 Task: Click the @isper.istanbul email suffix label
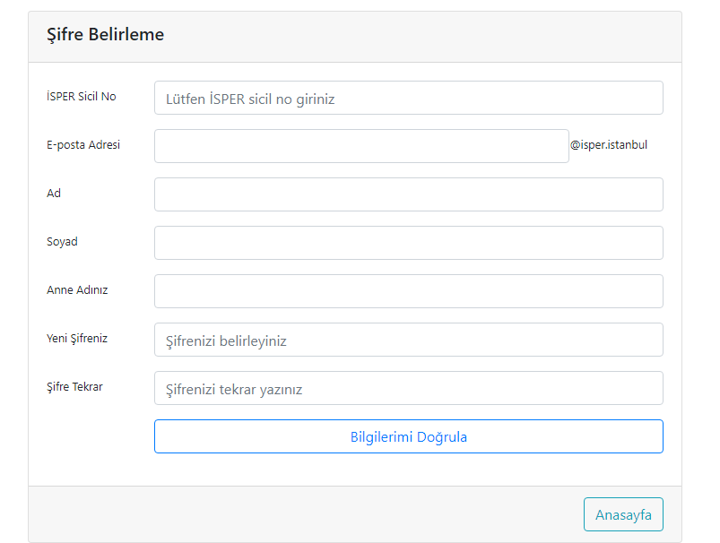610,144
